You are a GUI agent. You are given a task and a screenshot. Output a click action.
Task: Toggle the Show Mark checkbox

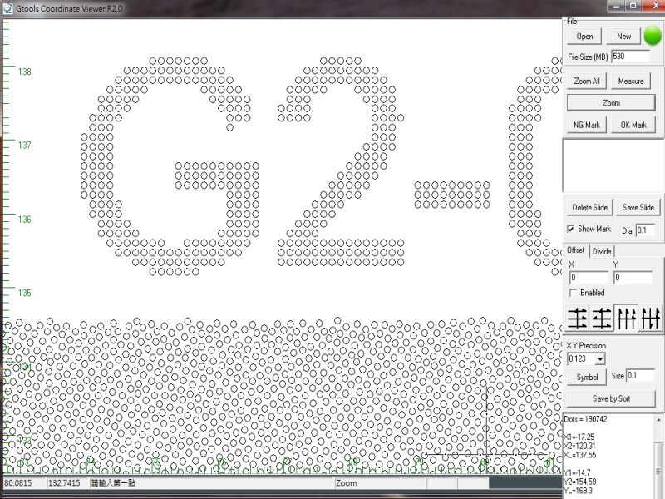[x=571, y=229]
